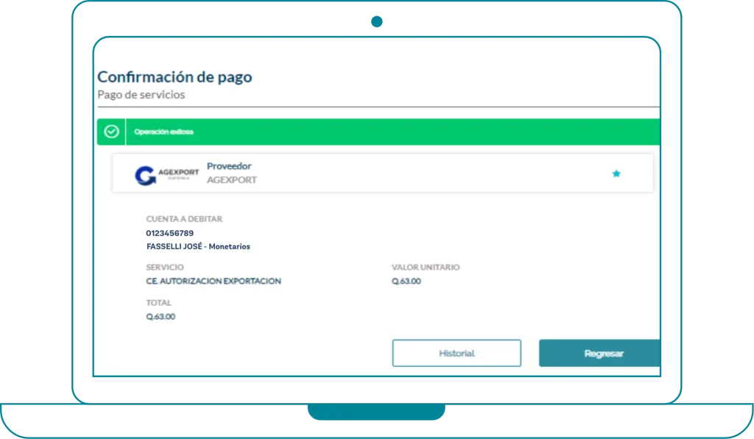Screen dimensions: 754x439
Task: Click the Proveedor label
Action: click(x=229, y=166)
